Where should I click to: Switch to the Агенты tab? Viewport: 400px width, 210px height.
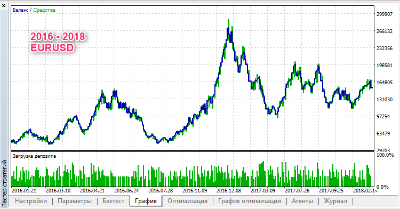pos(302,201)
